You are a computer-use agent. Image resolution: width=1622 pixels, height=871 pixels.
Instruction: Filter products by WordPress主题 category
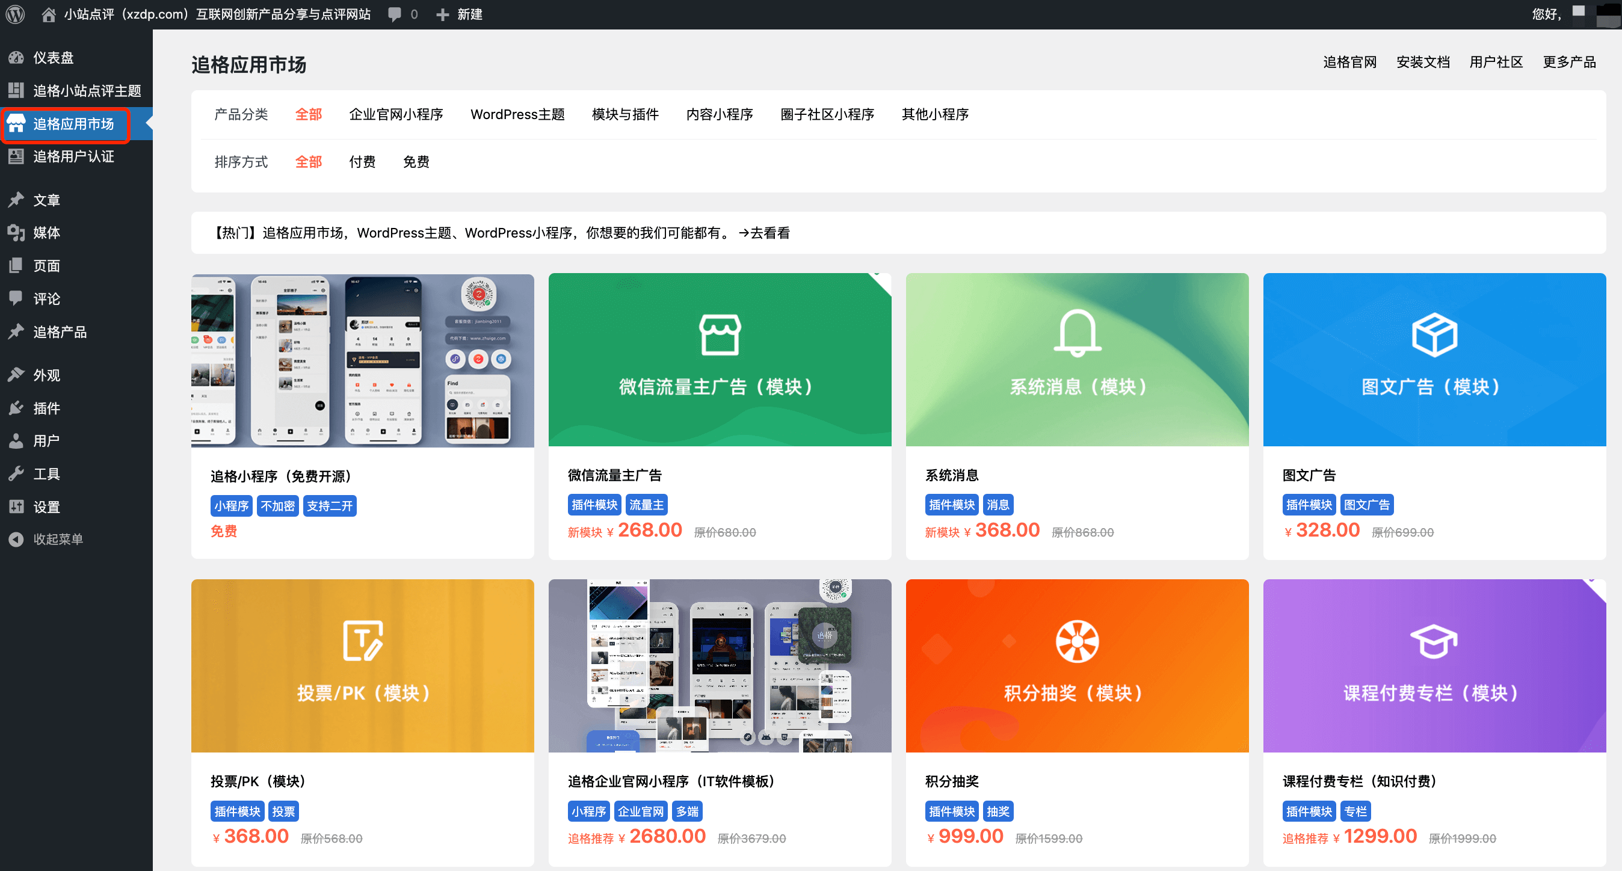[x=517, y=114]
